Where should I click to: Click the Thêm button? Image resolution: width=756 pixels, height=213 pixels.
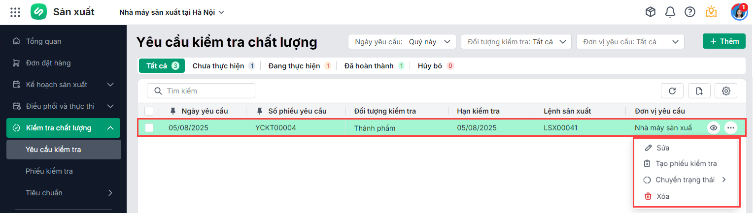coord(724,41)
